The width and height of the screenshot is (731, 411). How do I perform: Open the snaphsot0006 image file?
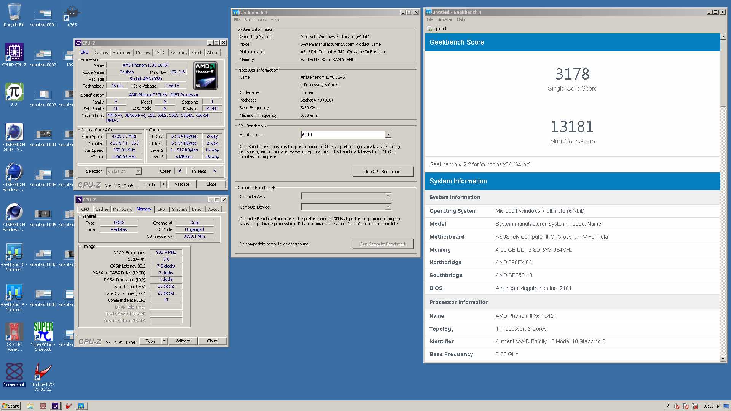point(43,217)
